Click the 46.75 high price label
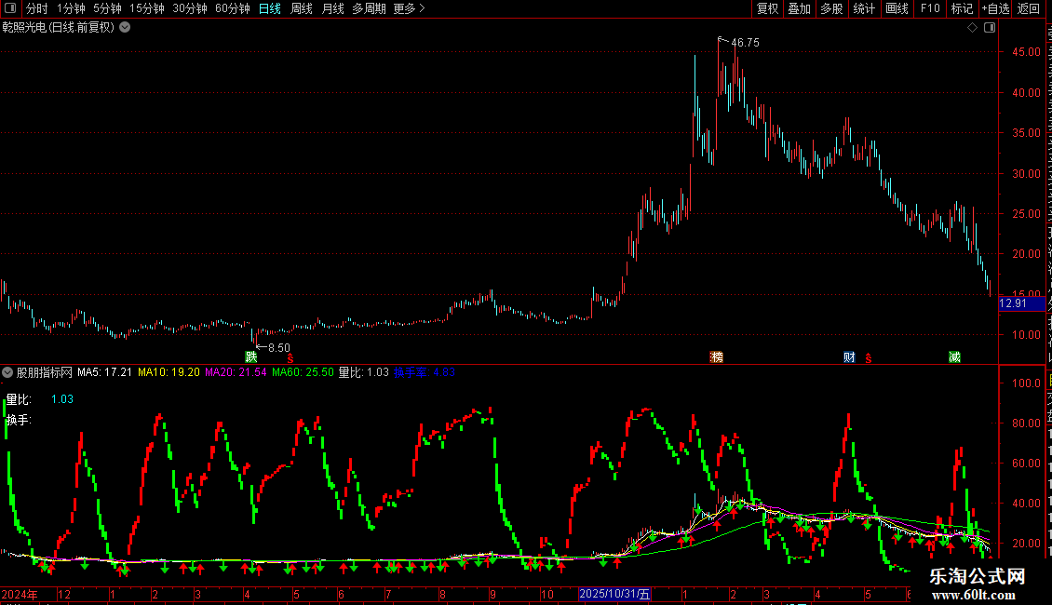1052x605 pixels. [x=745, y=43]
